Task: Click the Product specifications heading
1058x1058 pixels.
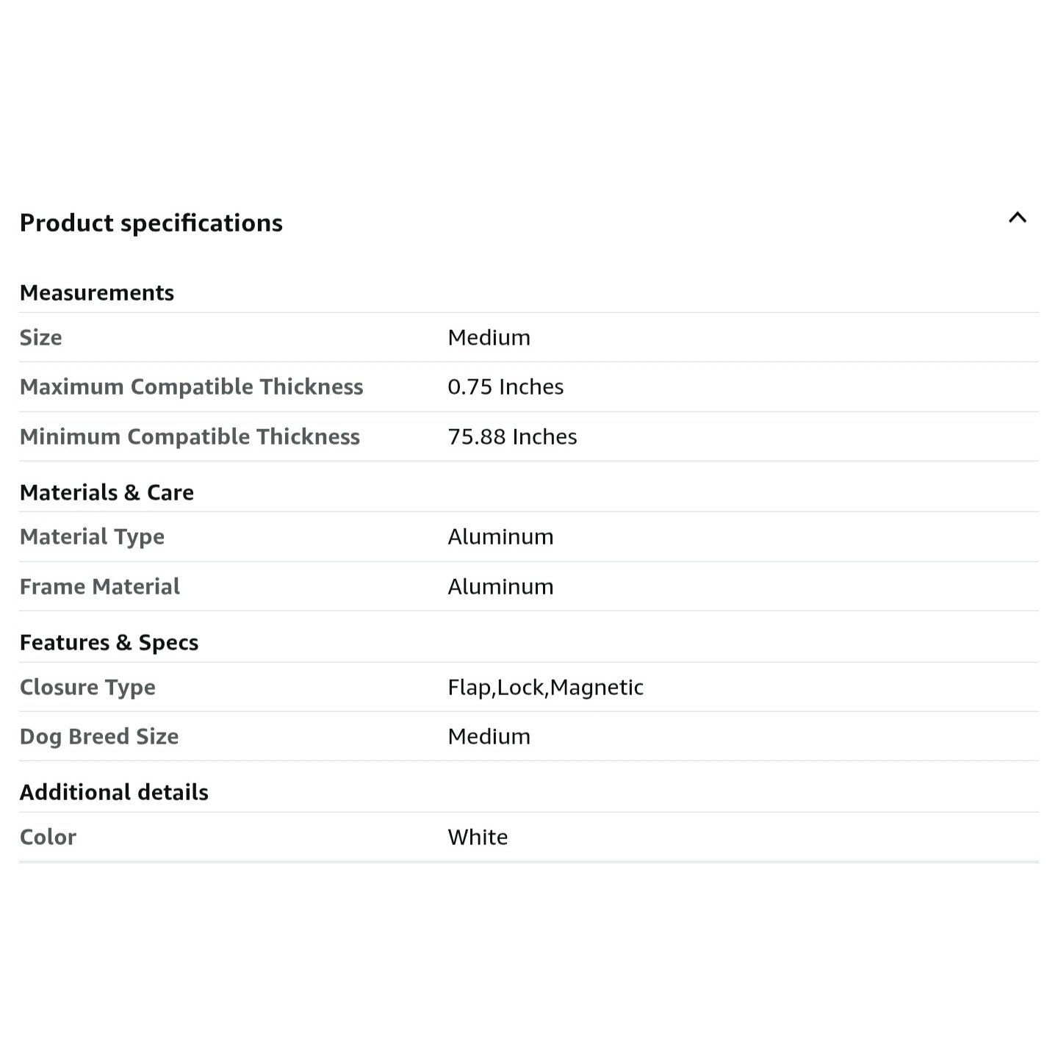Action: click(x=151, y=223)
